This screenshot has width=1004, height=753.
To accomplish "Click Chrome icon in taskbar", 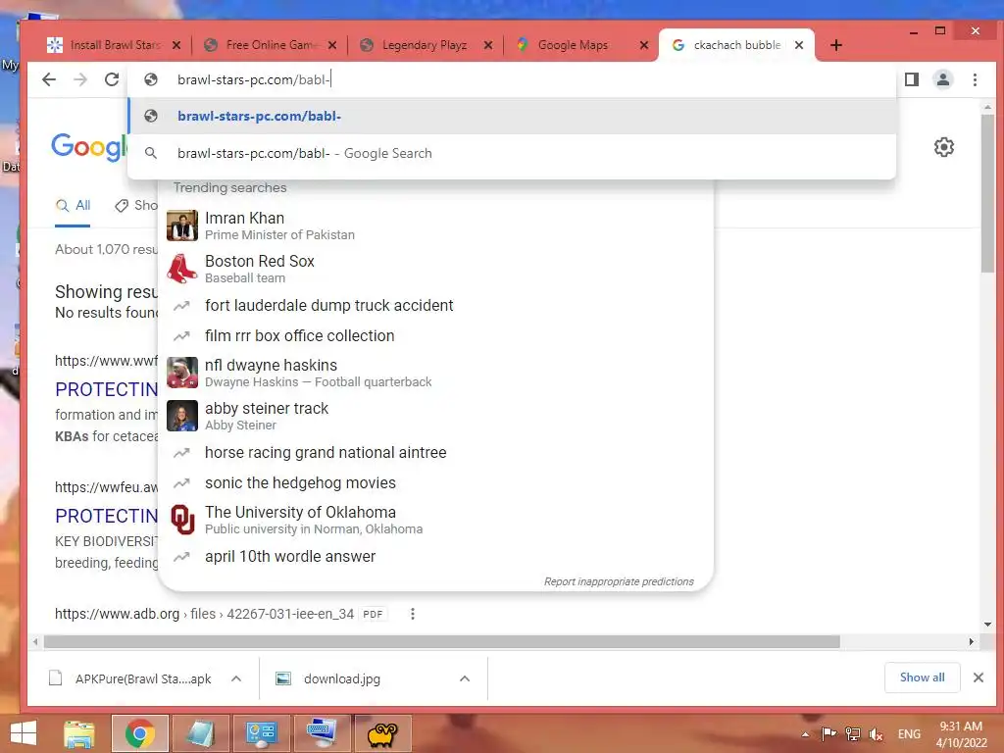I will point(139,733).
